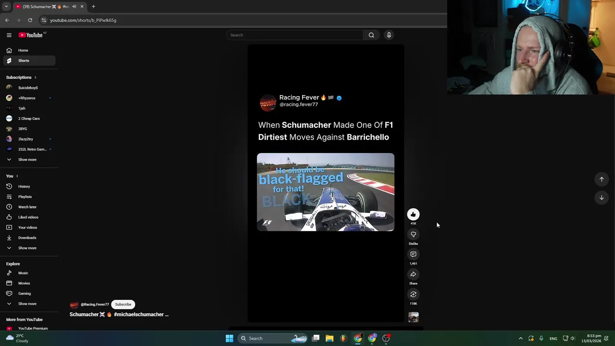Click the YouTube logo
The width and height of the screenshot is (615, 346).
pos(31,35)
